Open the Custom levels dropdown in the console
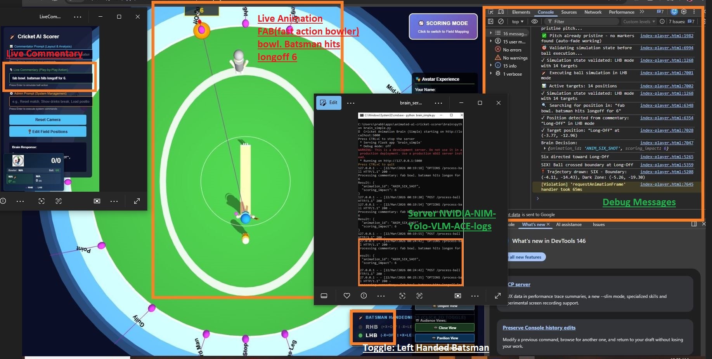 click(638, 21)
